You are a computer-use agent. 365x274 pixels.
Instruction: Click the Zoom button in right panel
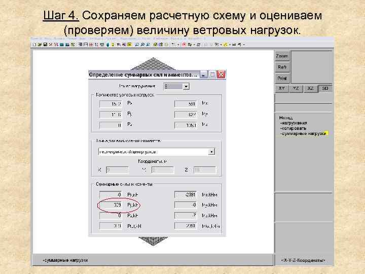tap(282, 56)
